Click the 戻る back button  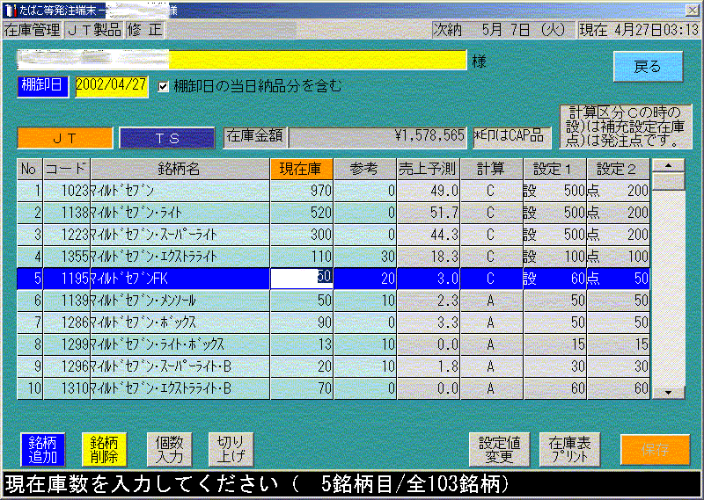(648, 67)
